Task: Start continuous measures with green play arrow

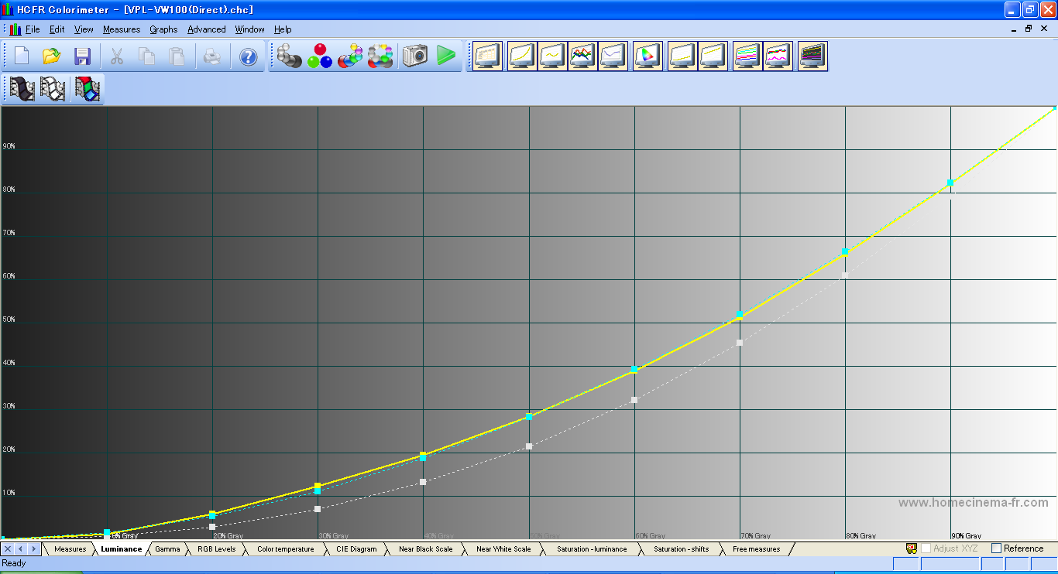Action: click(x=445, y=56)
